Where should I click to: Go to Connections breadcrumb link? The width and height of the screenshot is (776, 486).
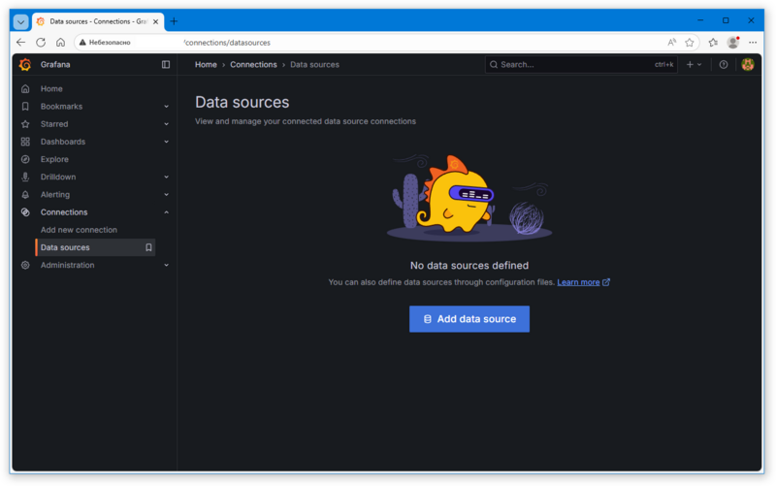(253, 64)
